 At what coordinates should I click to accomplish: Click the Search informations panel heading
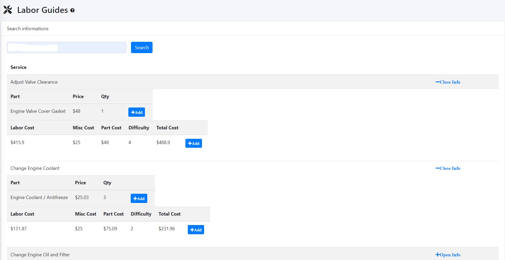(x=28, y=29)
